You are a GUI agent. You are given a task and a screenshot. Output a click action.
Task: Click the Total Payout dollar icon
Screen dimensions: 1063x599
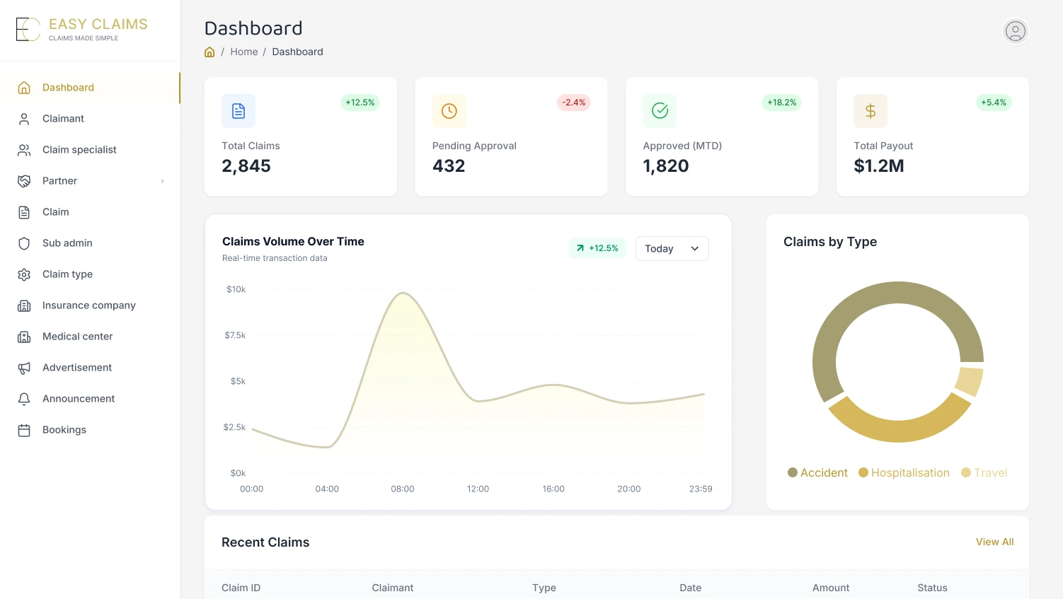pyautogui.click(x=870, y=111)
